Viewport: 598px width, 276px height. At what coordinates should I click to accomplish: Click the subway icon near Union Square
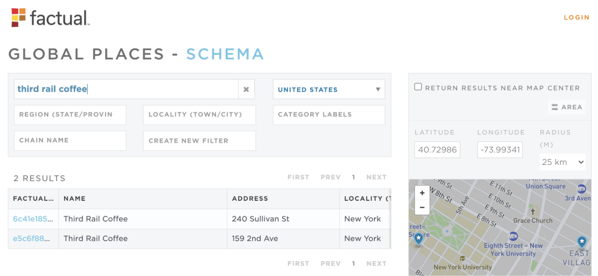[x=581, y=190]
